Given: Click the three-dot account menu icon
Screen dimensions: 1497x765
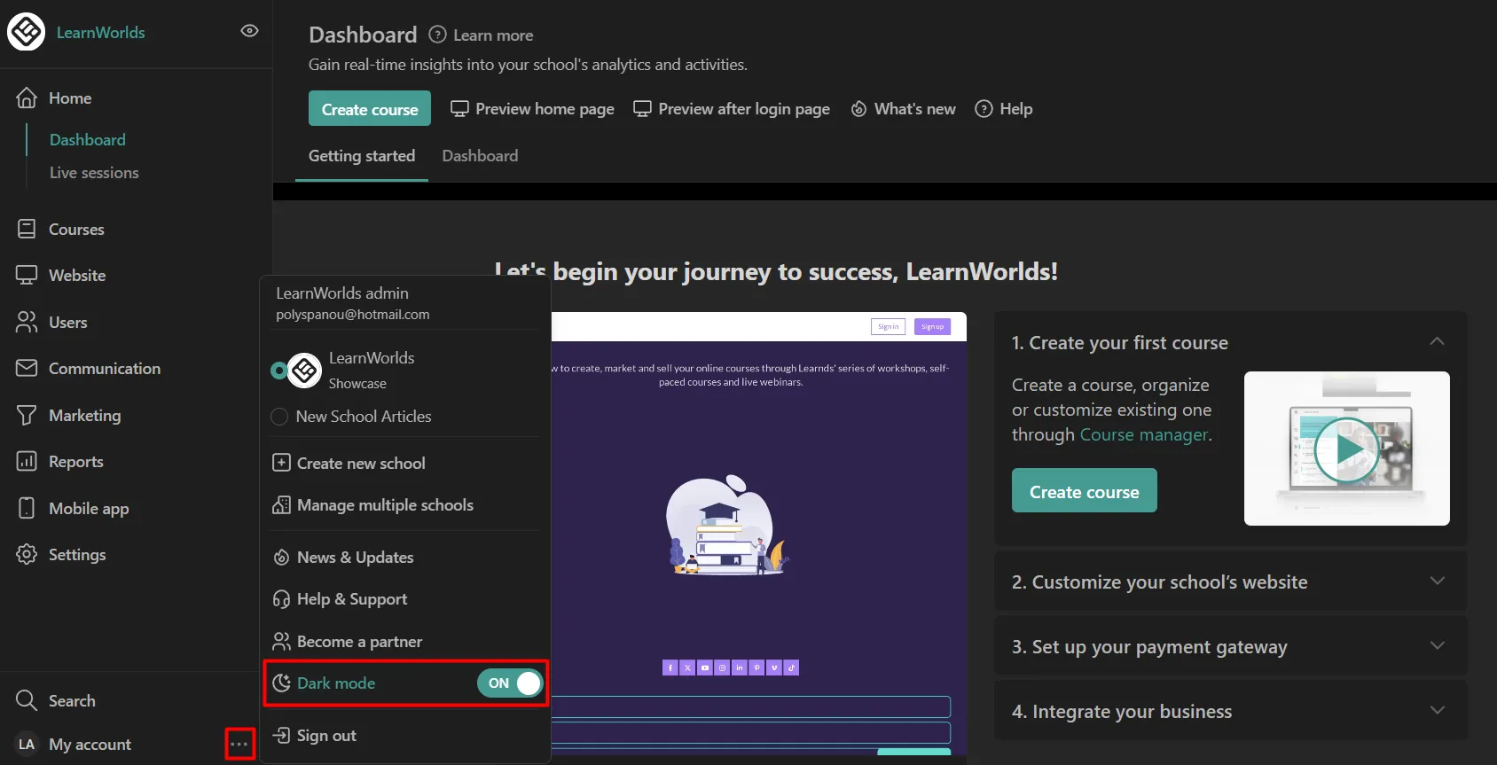Looking at the screenshot, I should pos(239,745).
